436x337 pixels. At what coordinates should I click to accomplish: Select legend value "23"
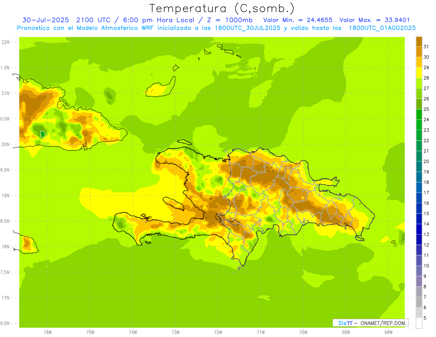(427, 130)
